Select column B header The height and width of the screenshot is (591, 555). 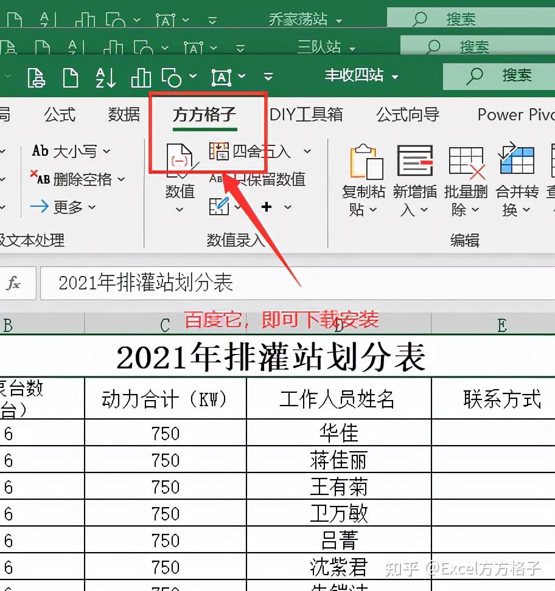(x=42, y=325)
